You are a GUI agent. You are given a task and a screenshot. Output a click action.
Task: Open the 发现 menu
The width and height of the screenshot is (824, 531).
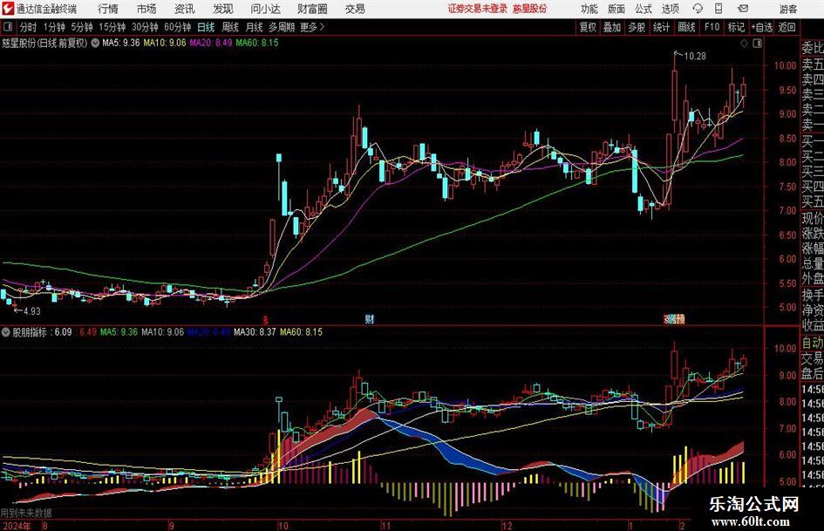(223, 9)
